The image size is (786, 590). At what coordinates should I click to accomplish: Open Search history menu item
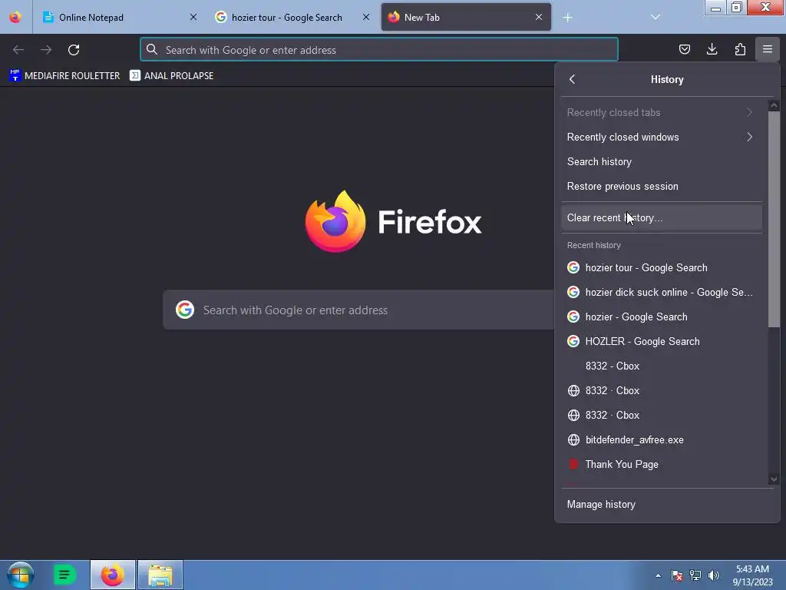pos(662,161)
